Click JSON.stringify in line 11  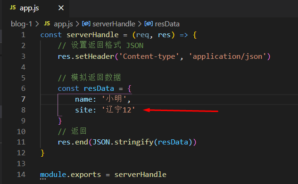point(123,142)
